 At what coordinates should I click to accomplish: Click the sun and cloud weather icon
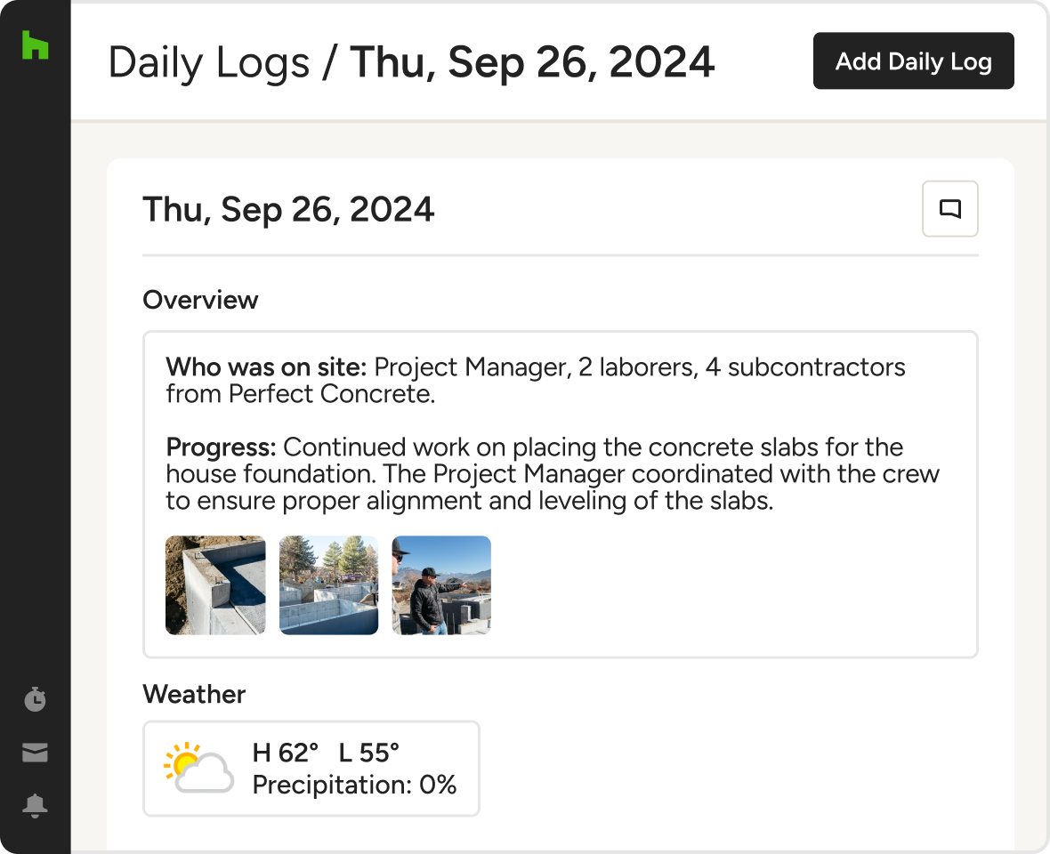click(198, 768)
